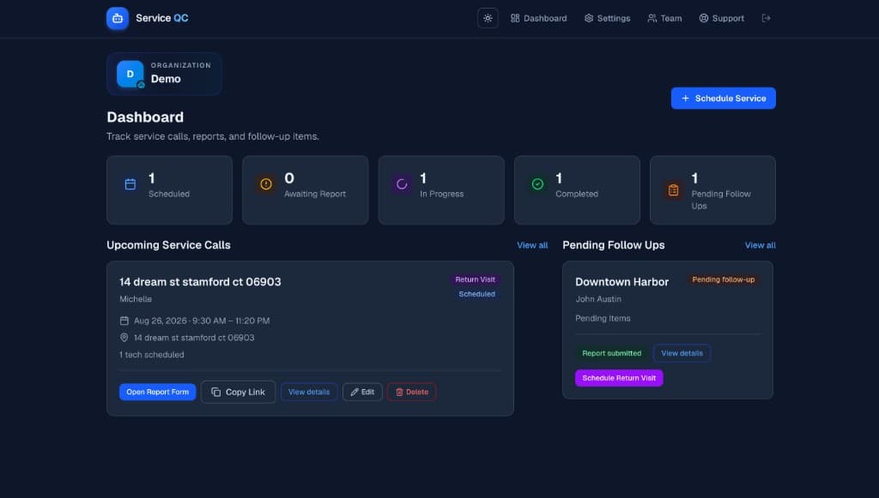Open the Awaiting Report stat card
The width and height of the screenshot is (879, 498).
pyautogui.click(x=305, y=190)
